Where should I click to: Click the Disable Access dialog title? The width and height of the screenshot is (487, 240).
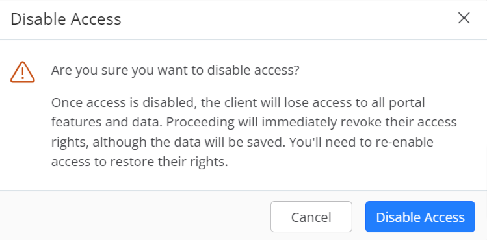(66, 19)
